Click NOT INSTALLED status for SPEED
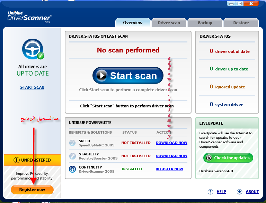 (136, 143)
